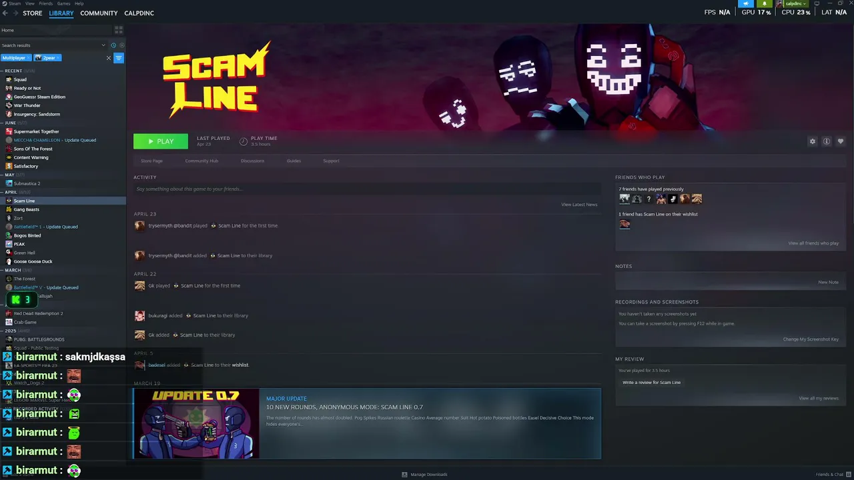Click View all friends who play
The height and width of the screenshot is (480, 854).
(x=813, y=243)
